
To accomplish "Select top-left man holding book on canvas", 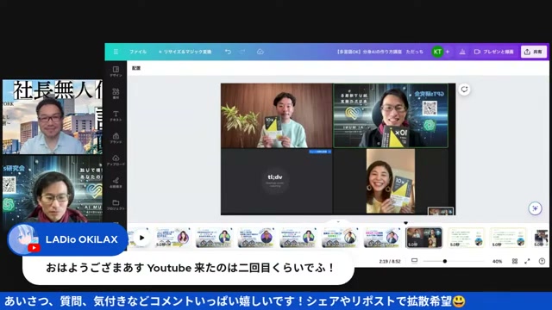I will (x=277, y=115).
